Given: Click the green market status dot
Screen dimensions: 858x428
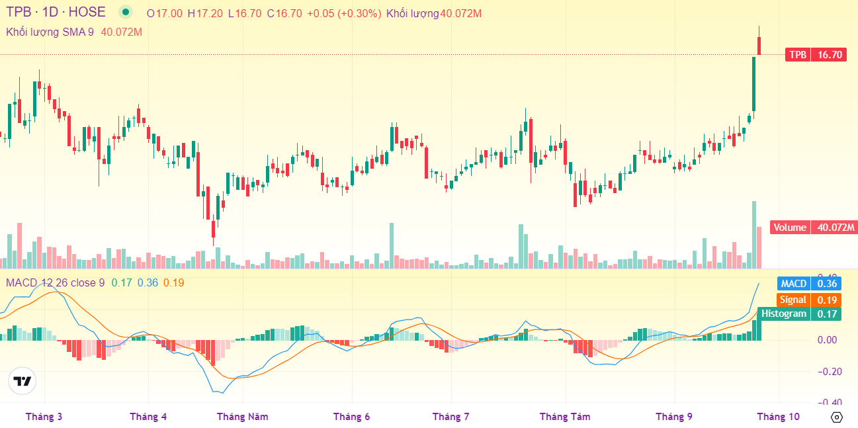Looking at the screenshot, I should [125, 12].
